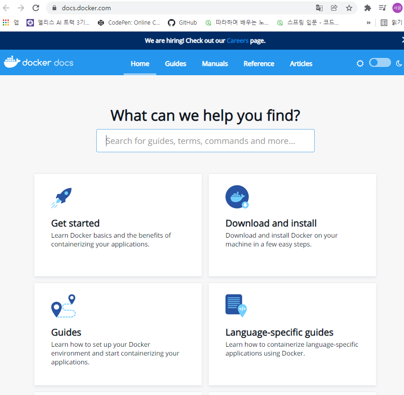Go forward using browser forward arrow
Viewport: 404px width, 395px height.
(21, 8)
